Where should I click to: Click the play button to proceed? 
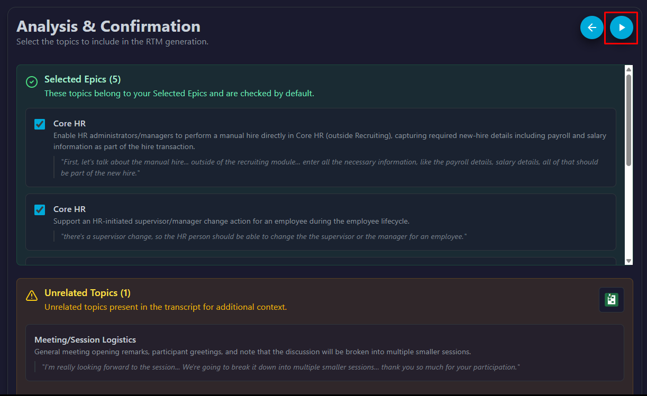(621, 27)
